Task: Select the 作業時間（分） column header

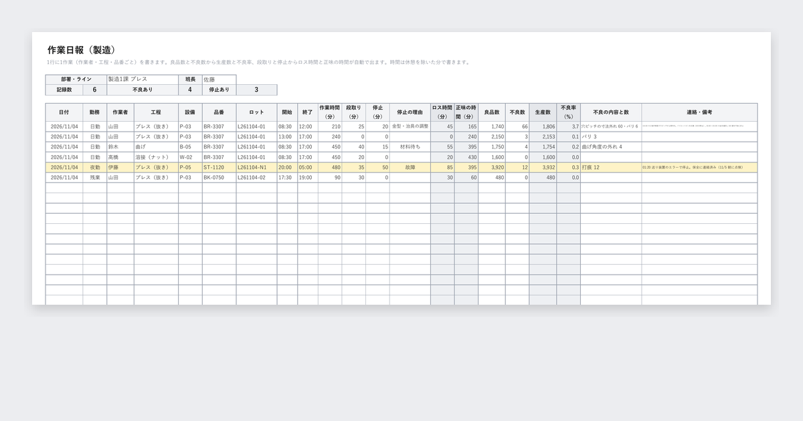Action: click(x=330, y=112)
